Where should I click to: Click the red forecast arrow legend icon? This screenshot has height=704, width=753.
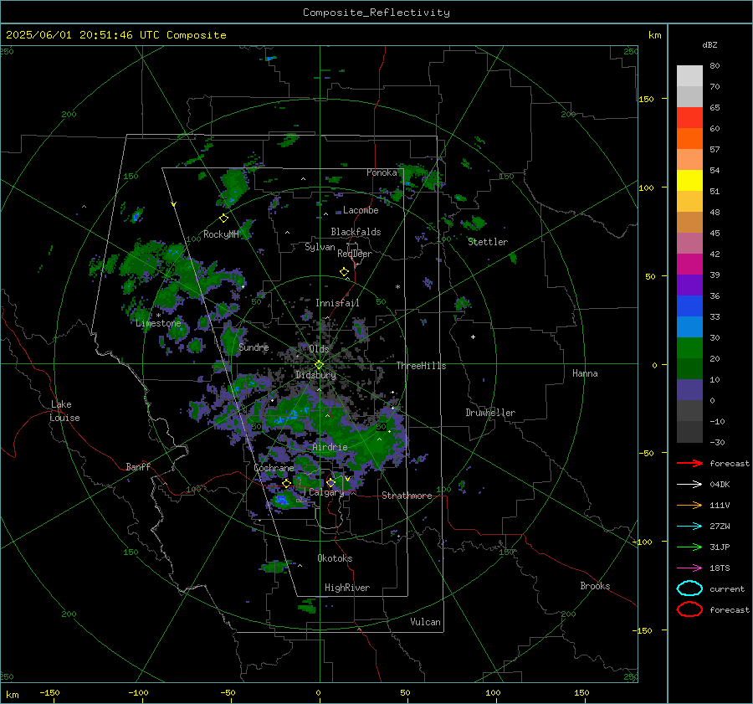pos(689,463)
